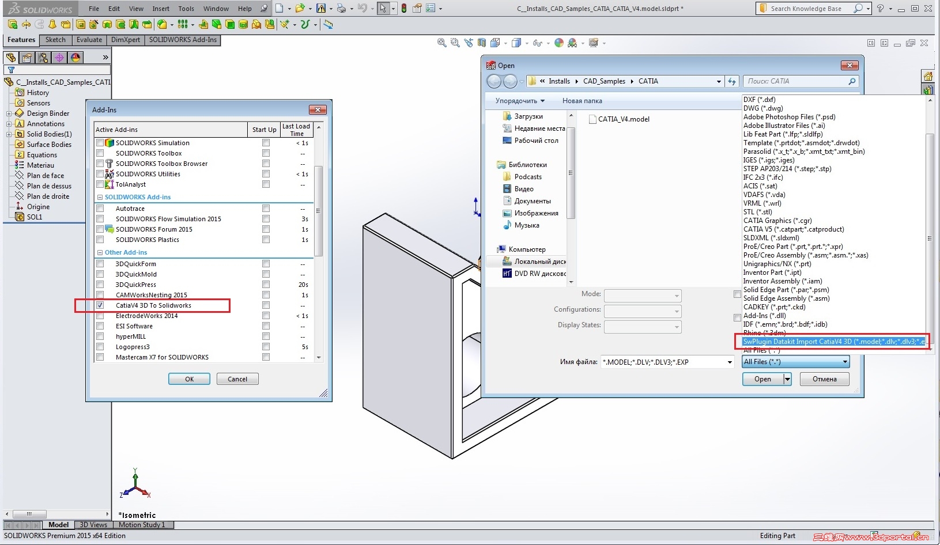Viewport: 940px width, 545px height.
Task: Open the File menu
Action: click(94, 9)
